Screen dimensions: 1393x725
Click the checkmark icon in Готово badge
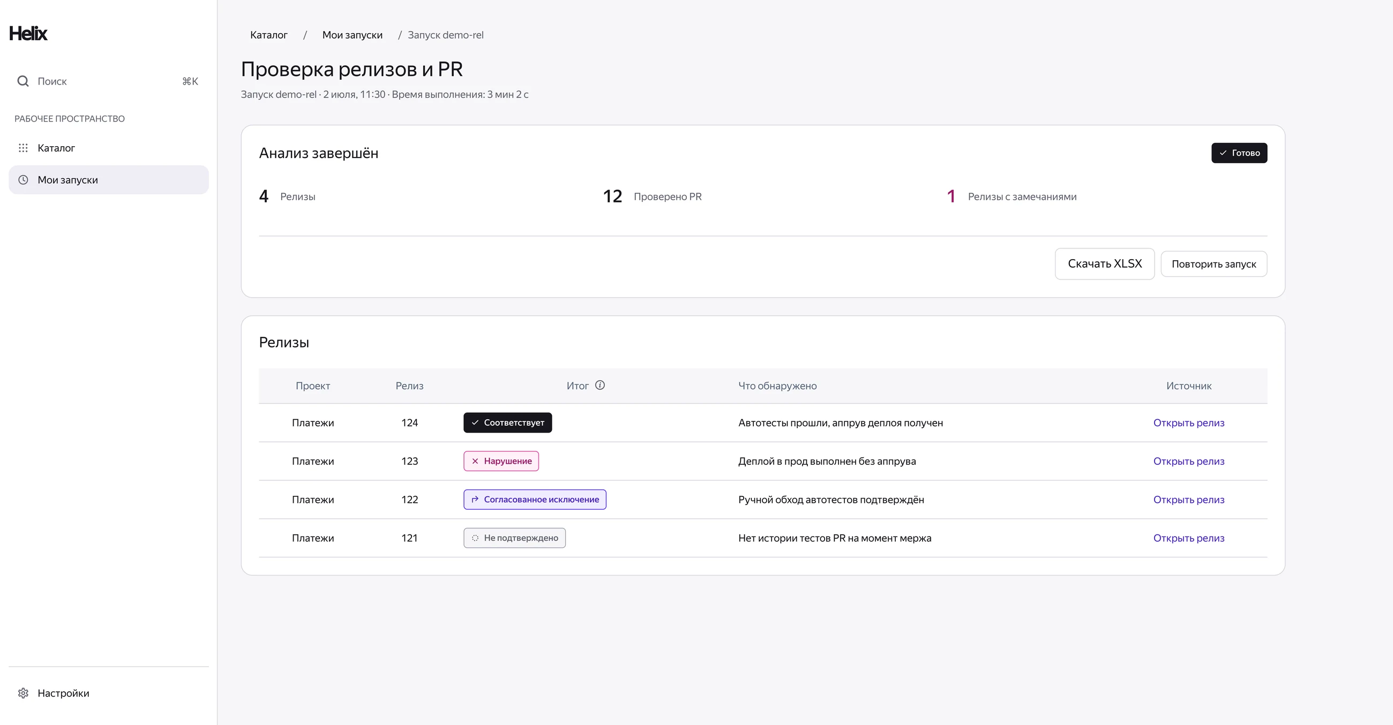(x=1223, y=153)
